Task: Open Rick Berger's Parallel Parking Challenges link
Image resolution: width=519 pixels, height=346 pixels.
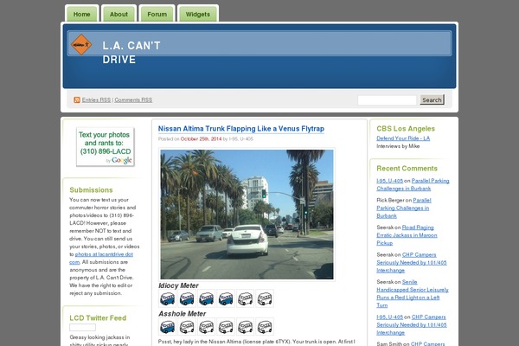Action: [404, 208]
